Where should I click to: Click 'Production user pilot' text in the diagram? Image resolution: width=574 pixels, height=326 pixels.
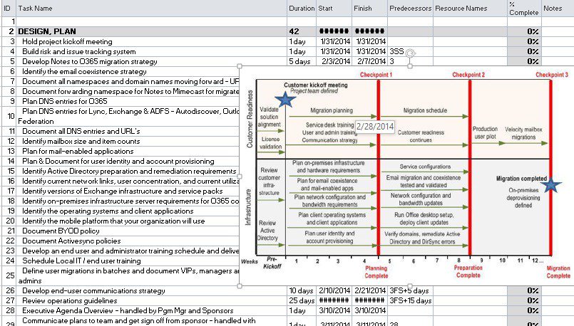click(x=485, y=132)
